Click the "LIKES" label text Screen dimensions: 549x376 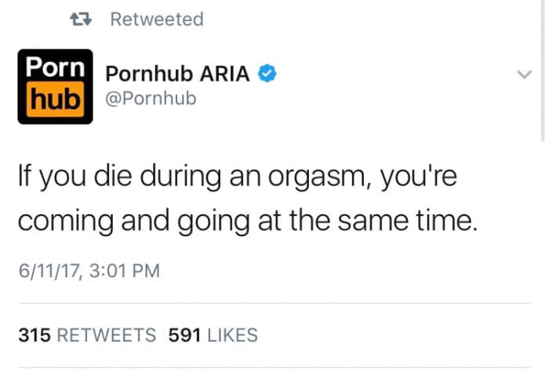pos(232,335)
